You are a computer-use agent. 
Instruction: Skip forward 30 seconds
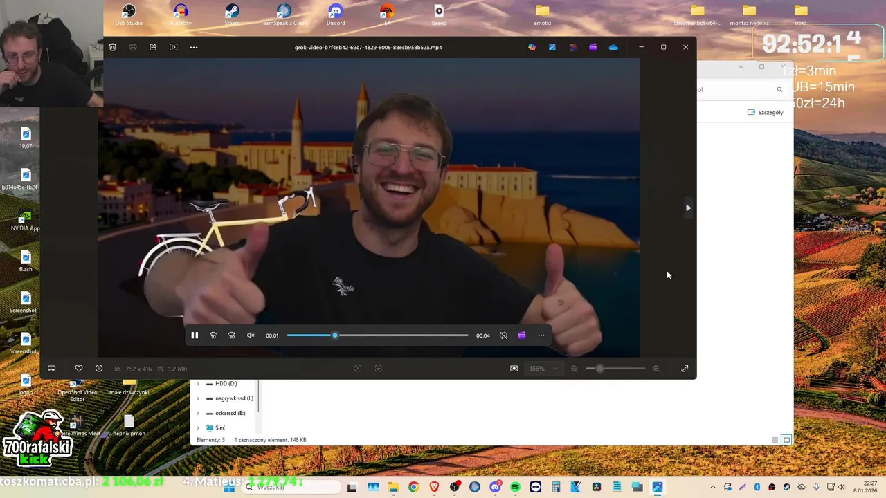tap(232, 335)
